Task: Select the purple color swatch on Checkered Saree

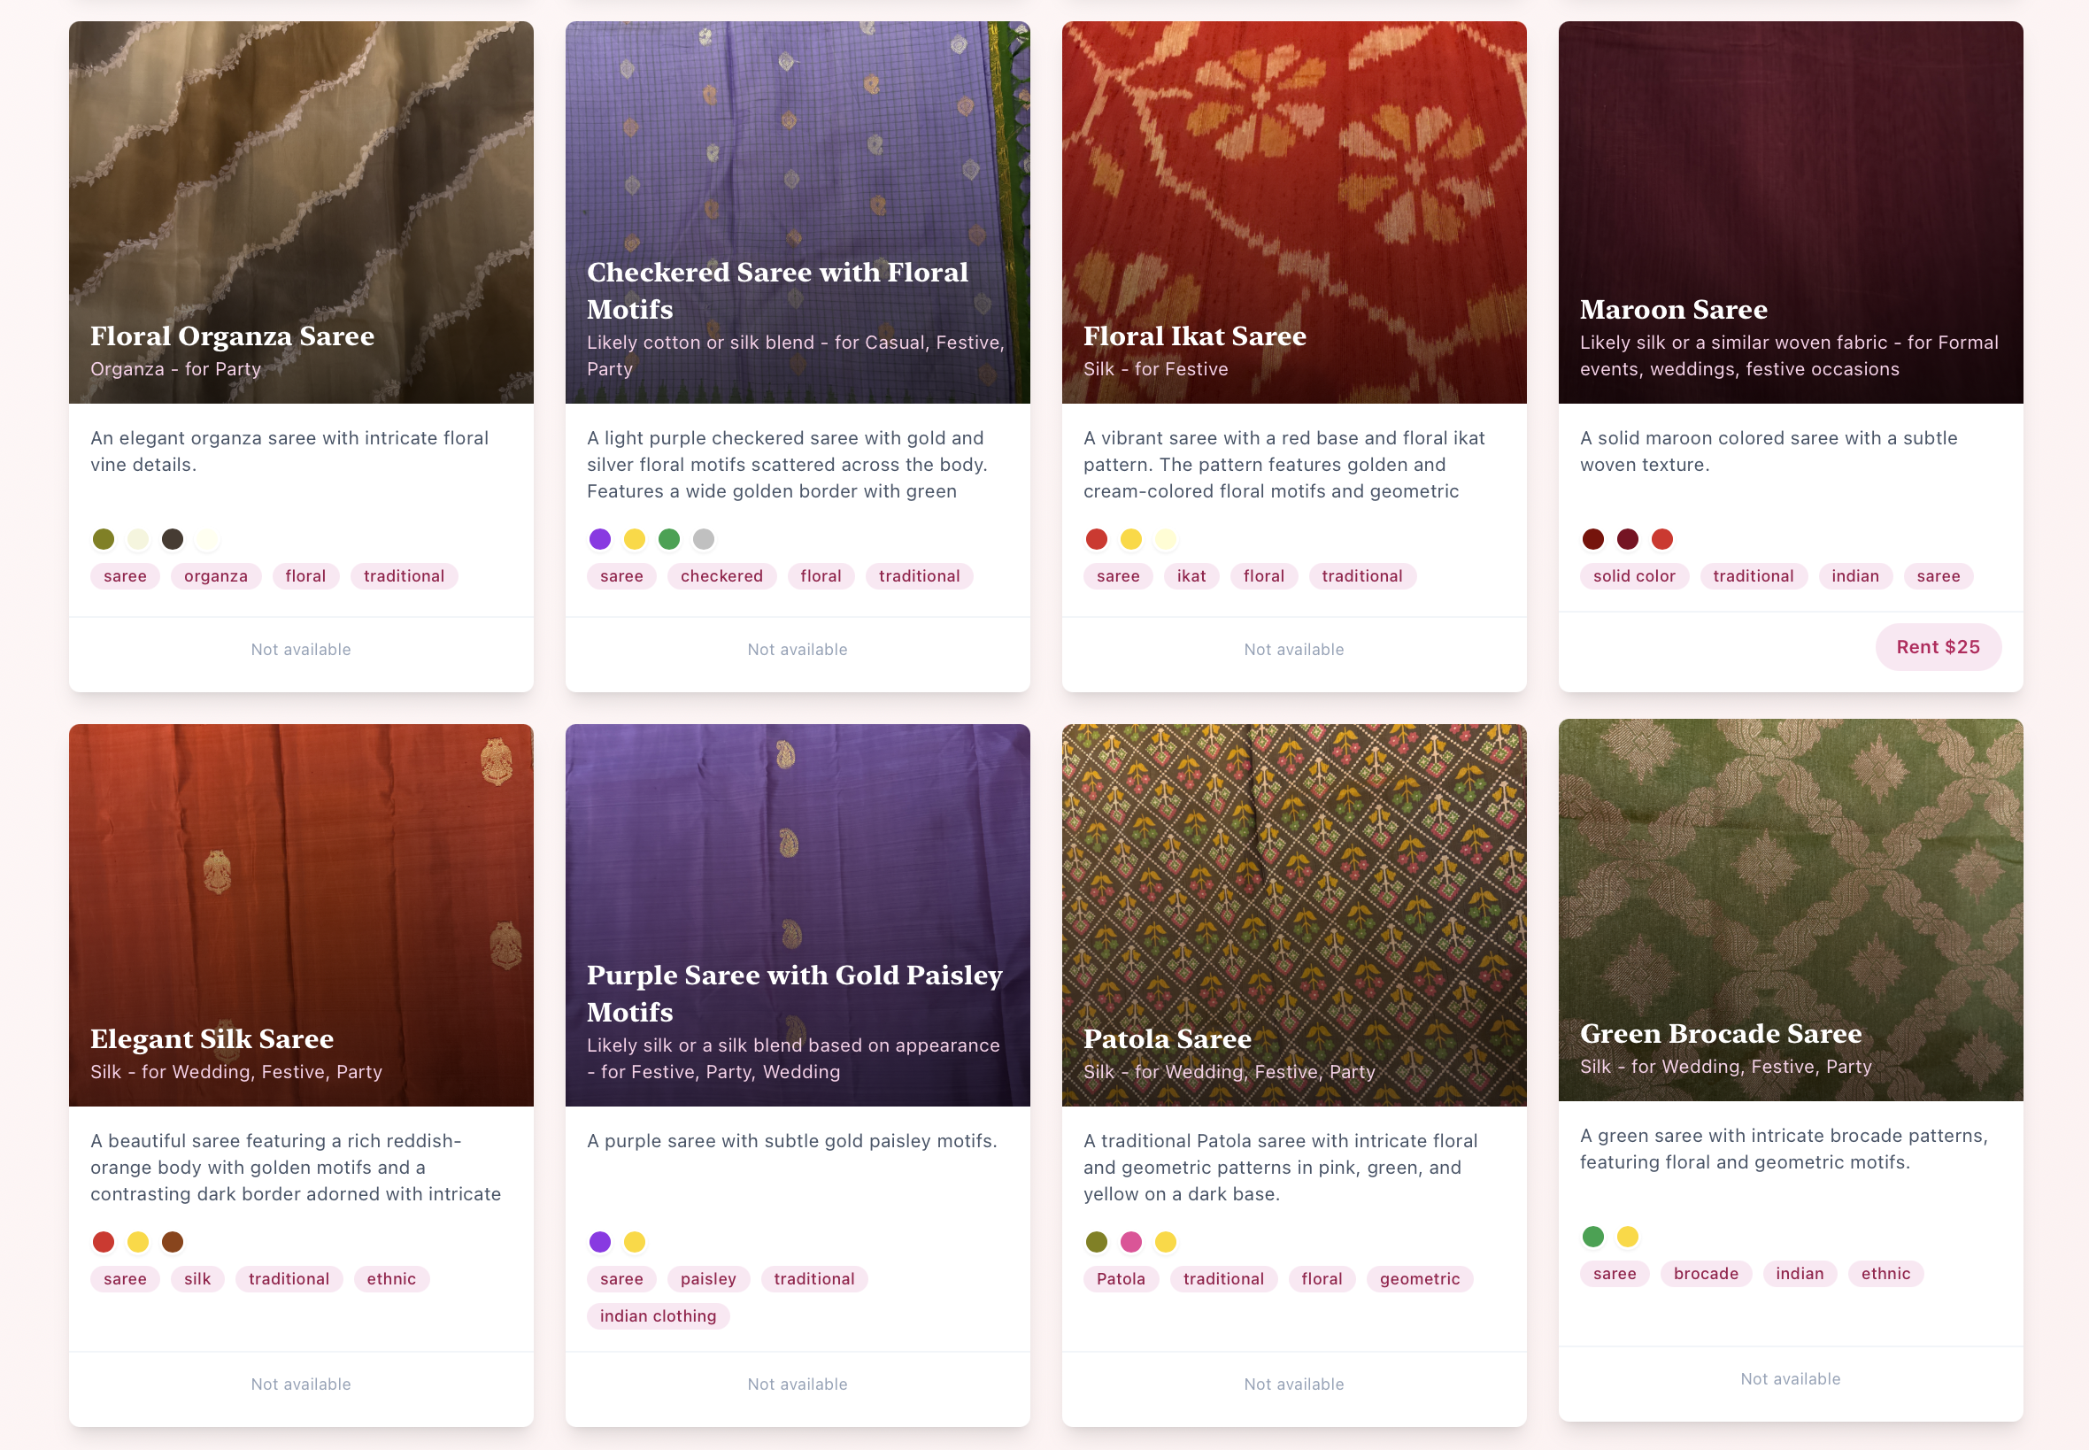Action: (599, 539)
